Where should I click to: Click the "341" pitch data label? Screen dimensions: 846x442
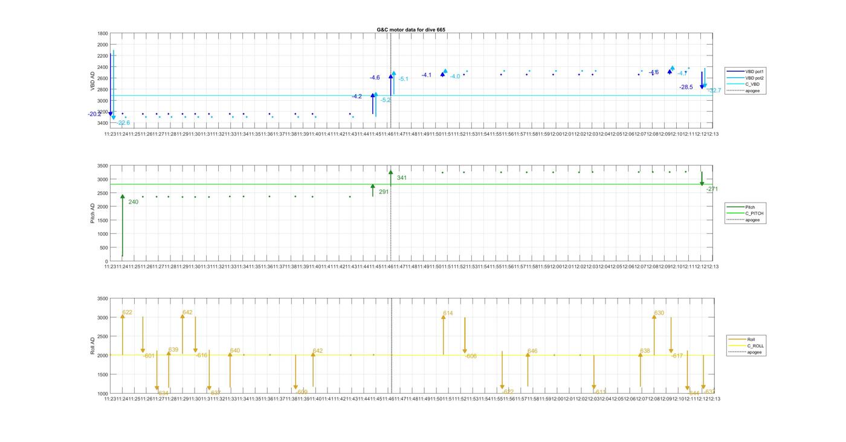pos(402,178)
